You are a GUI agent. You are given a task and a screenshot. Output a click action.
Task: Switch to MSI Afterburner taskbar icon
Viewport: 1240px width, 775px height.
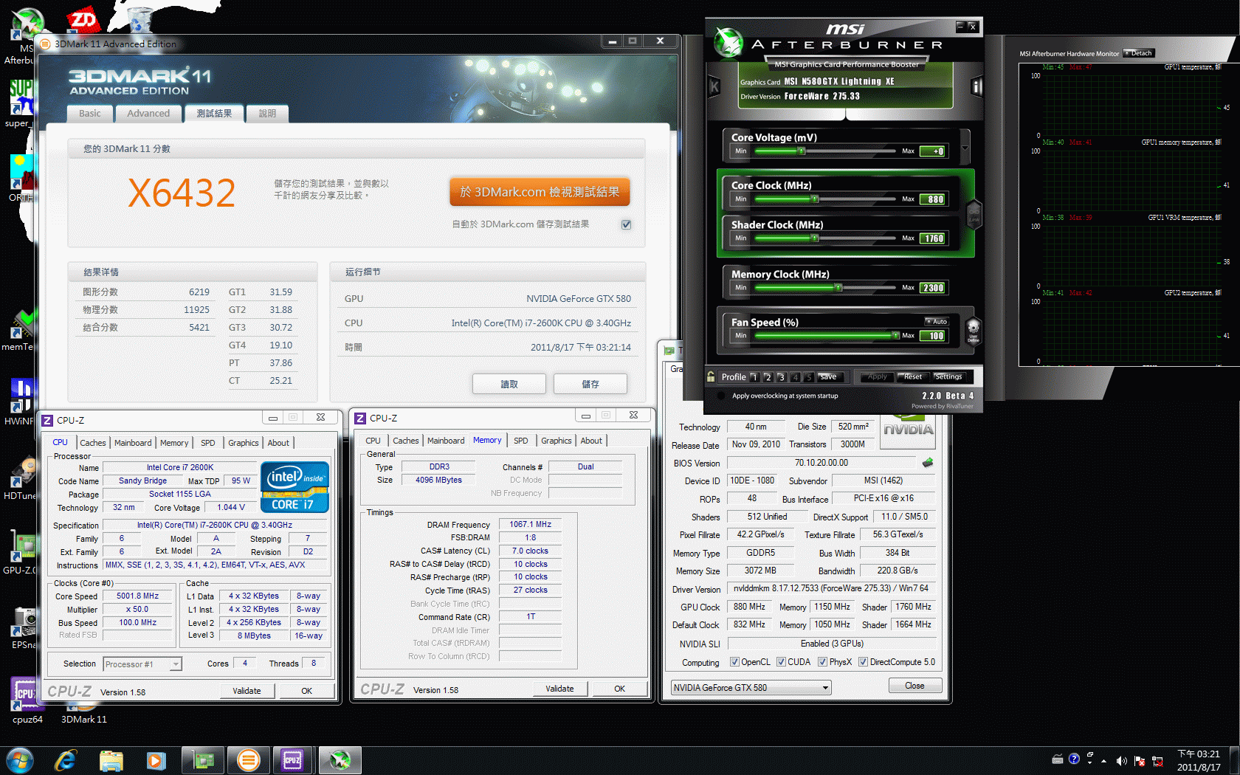tap(340, 760)
